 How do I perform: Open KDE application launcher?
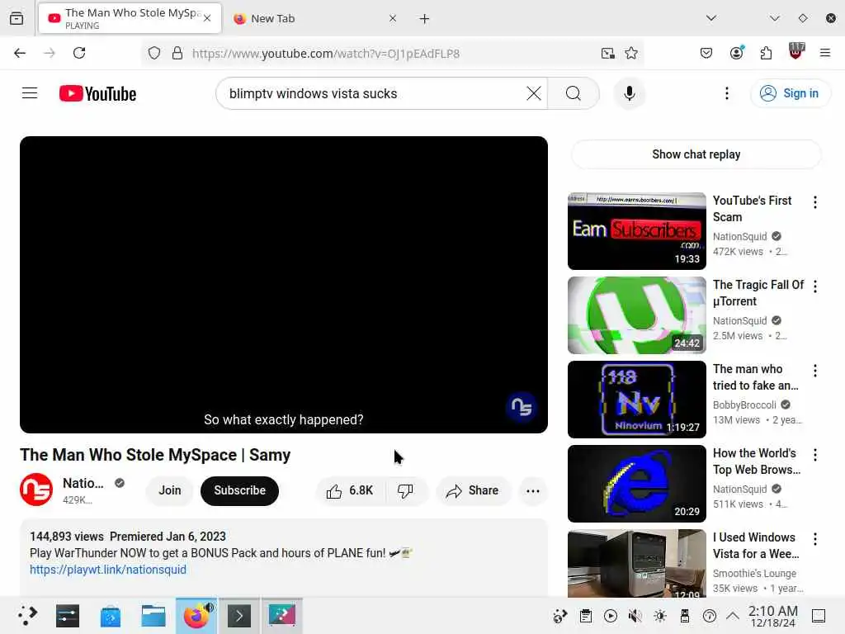pos(26,615)
